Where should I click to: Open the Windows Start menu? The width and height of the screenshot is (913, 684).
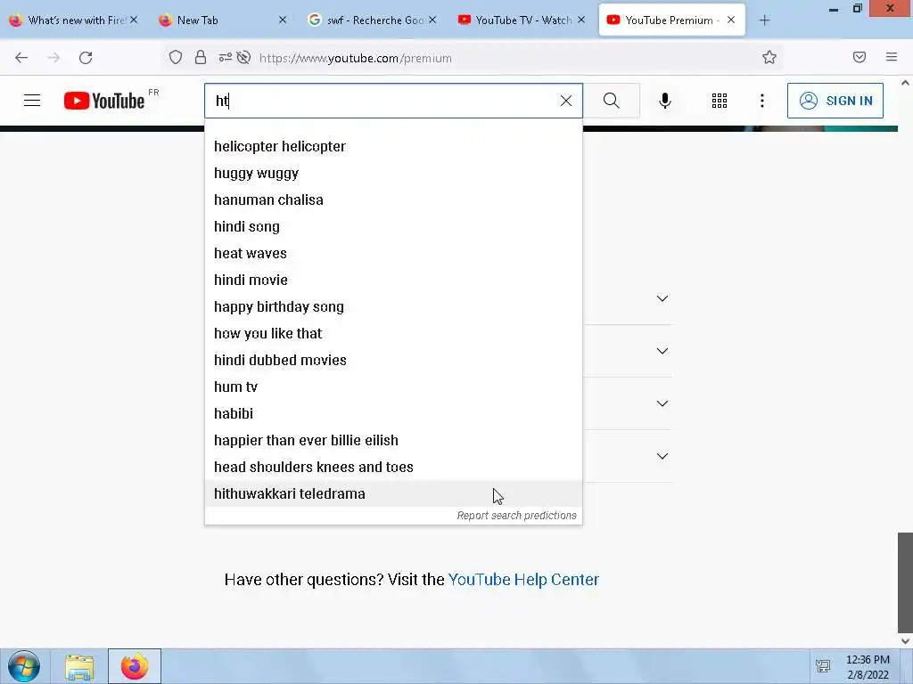point(23,666)
